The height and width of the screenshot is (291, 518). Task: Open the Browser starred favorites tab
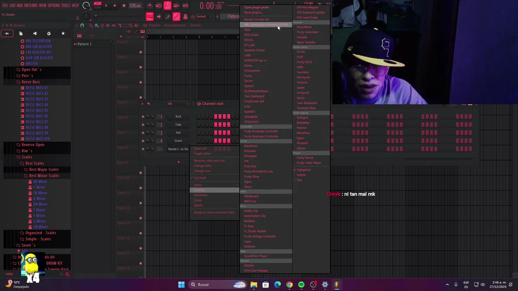click(x=63, y=34)
